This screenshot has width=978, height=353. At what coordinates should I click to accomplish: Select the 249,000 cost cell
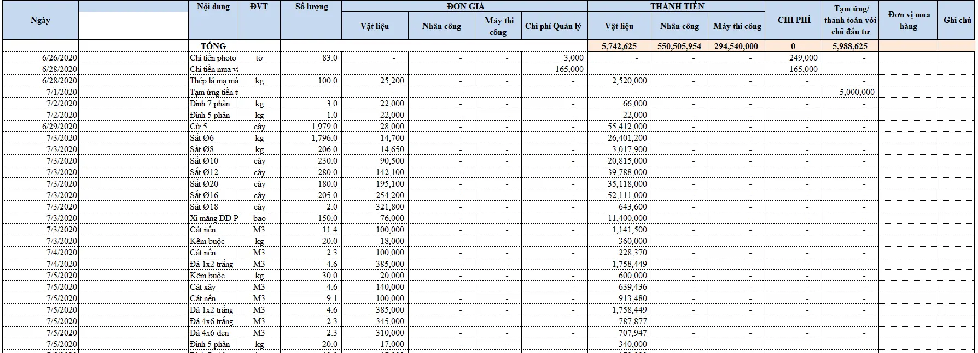[794, 58]
